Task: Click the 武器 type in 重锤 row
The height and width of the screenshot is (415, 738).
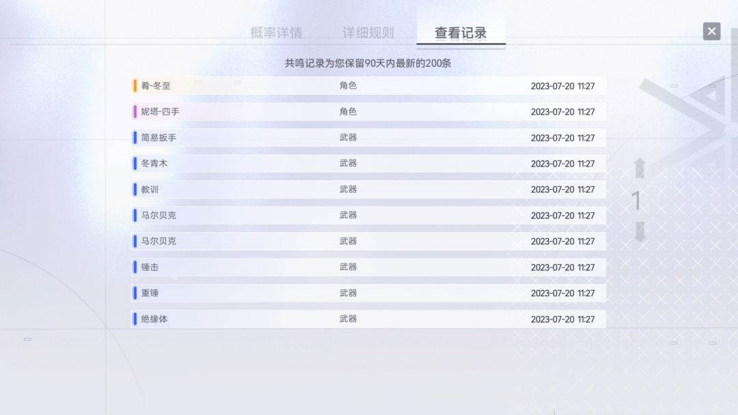Action: [348, 292]
